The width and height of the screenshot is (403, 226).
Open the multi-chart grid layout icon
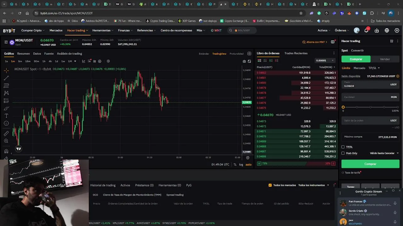[249, 54]
